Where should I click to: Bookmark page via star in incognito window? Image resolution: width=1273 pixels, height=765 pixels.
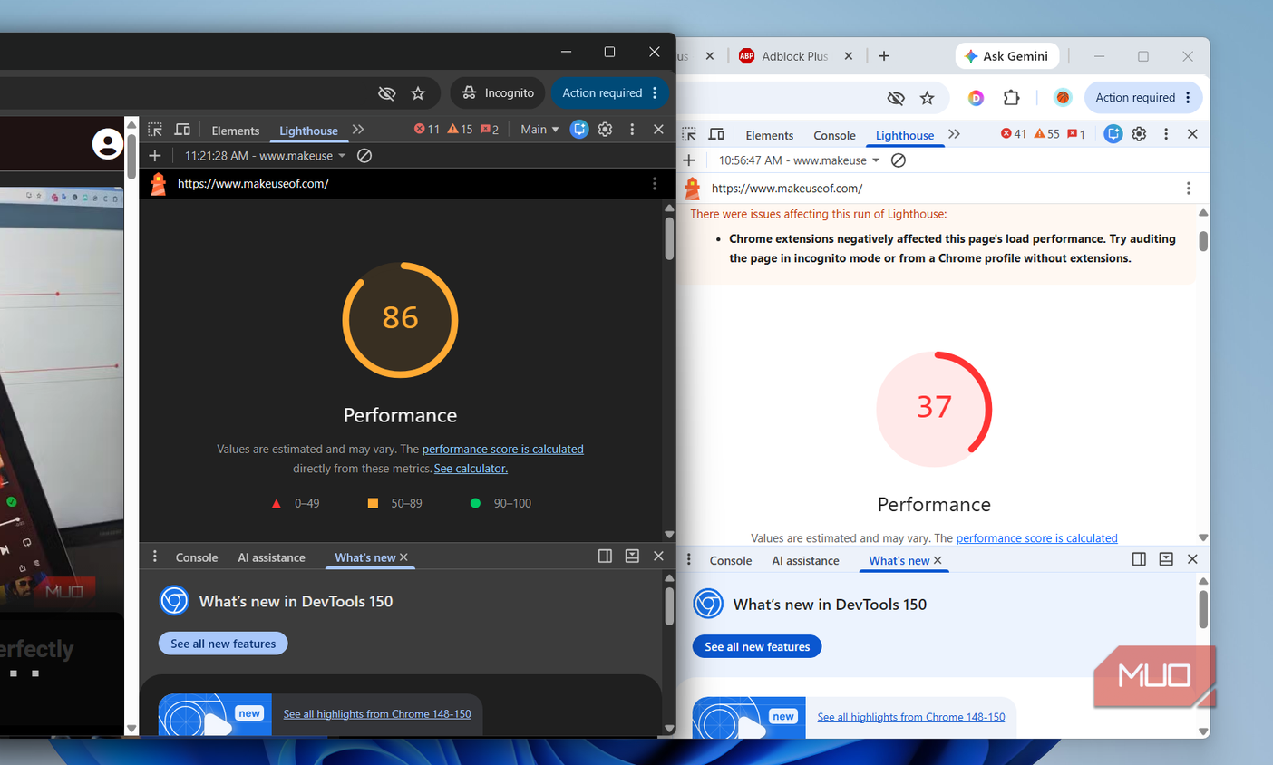(418, 93)
